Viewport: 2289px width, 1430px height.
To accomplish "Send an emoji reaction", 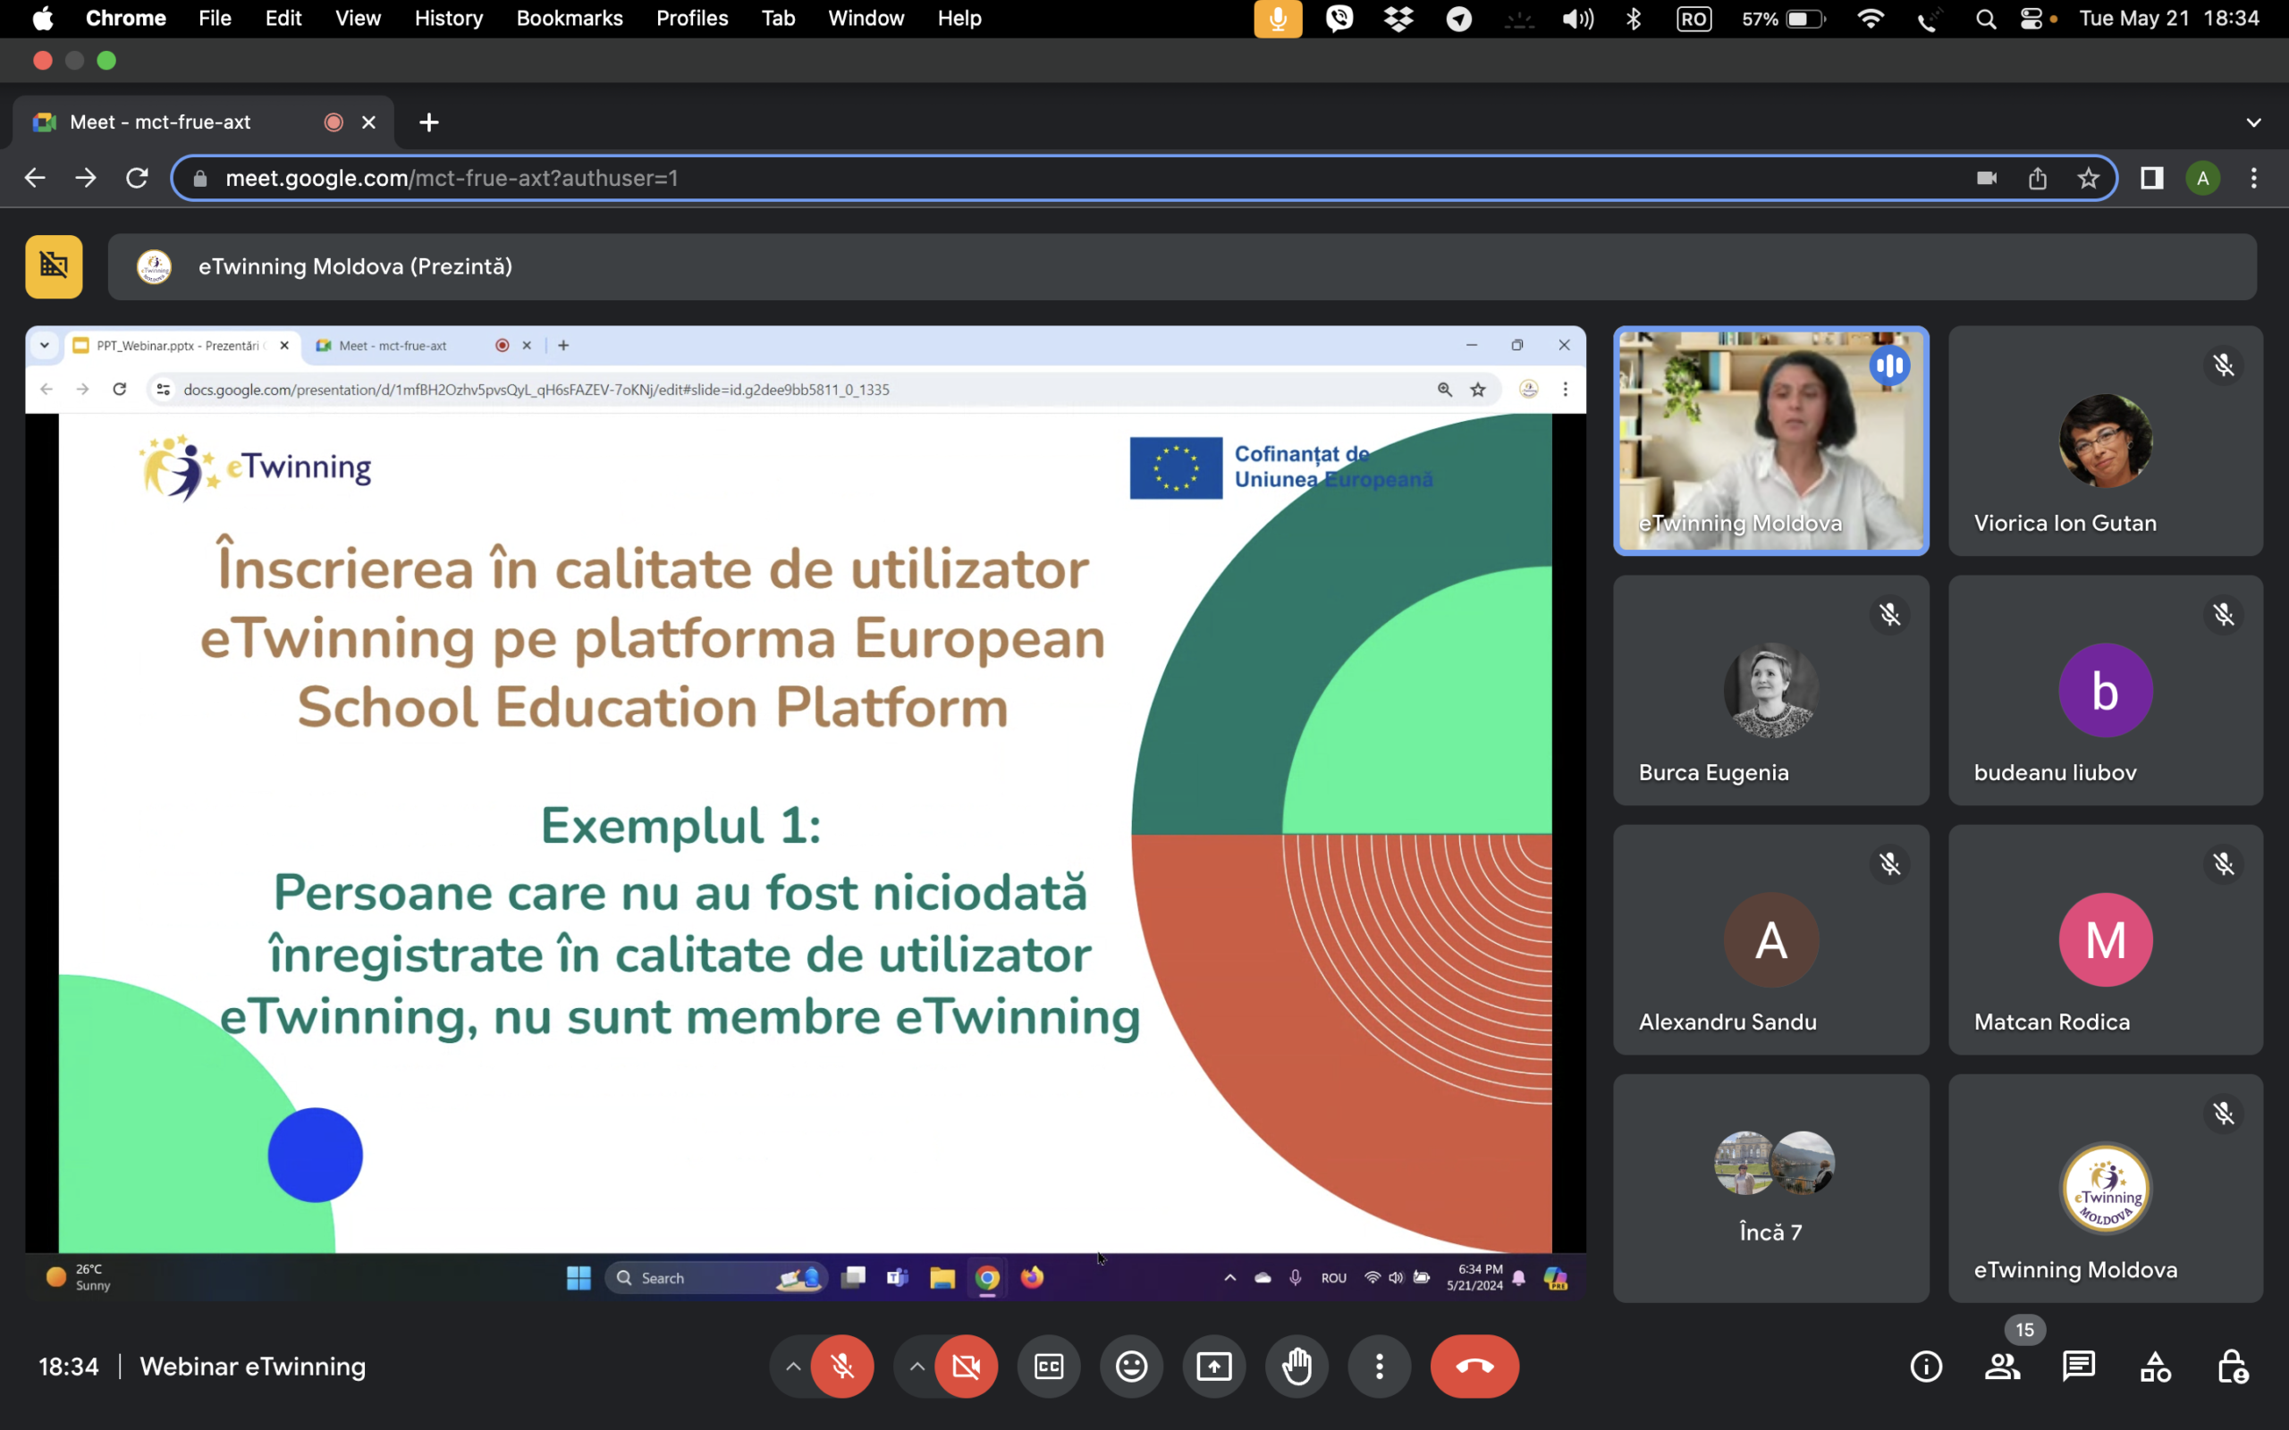I will [1131, 1367].
